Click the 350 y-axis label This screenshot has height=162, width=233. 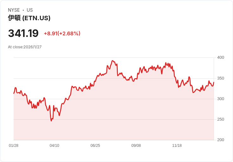point(220,78)
